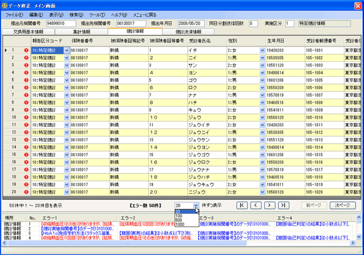Click the red error icon in row 20
The image size is (364, 255).
point(26,192)
